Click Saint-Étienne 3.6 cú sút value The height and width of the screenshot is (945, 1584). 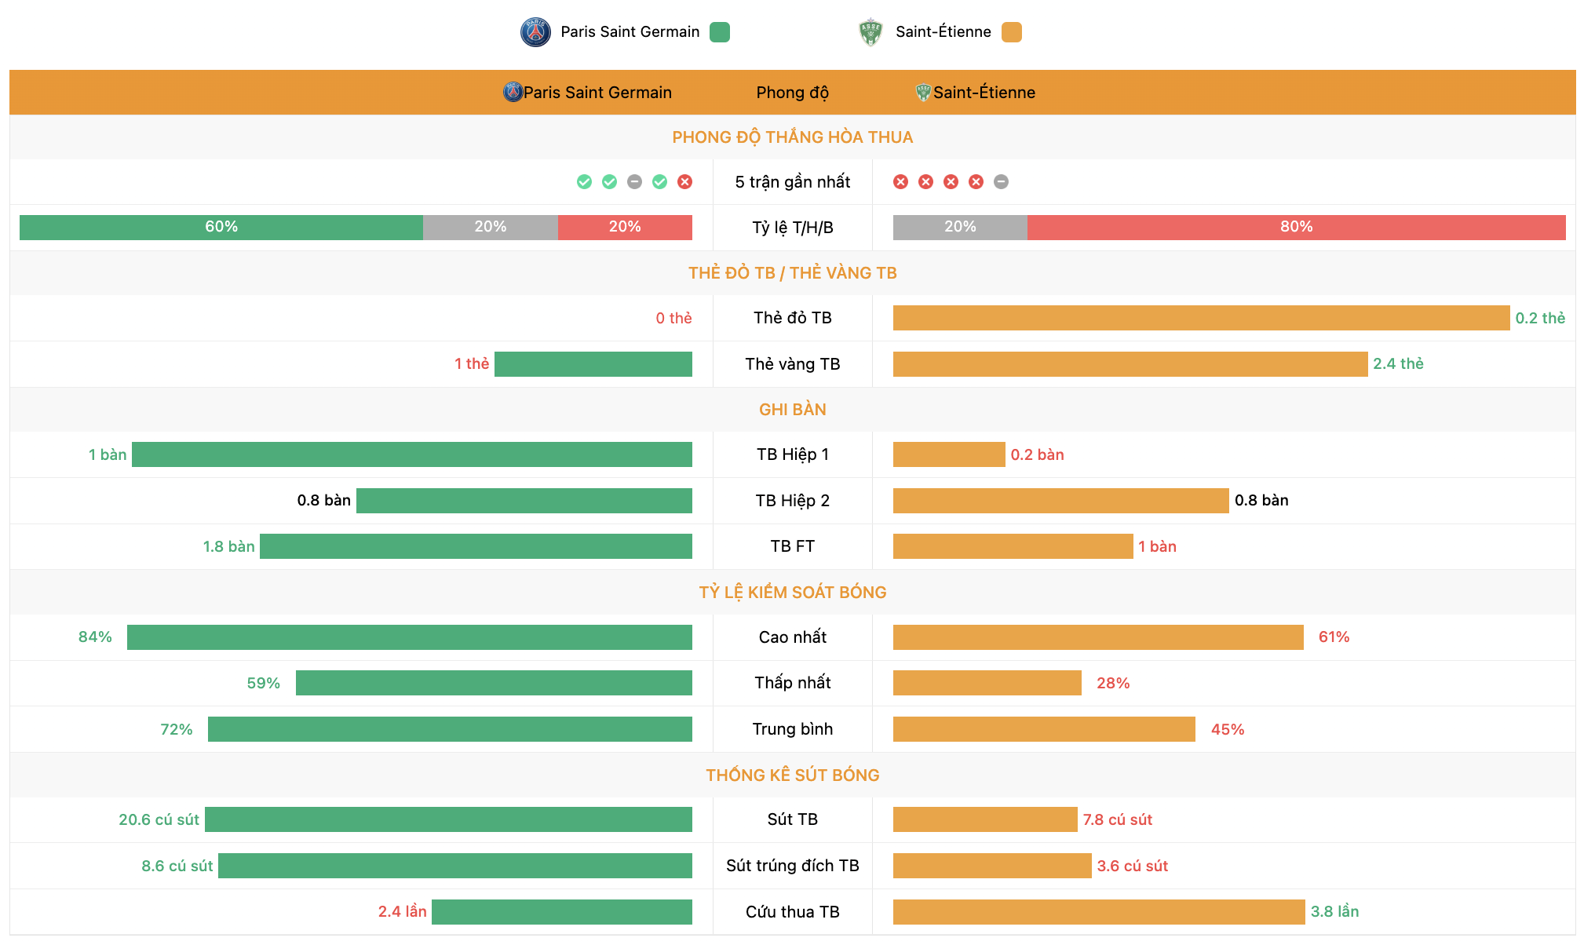pos(1132,866)
